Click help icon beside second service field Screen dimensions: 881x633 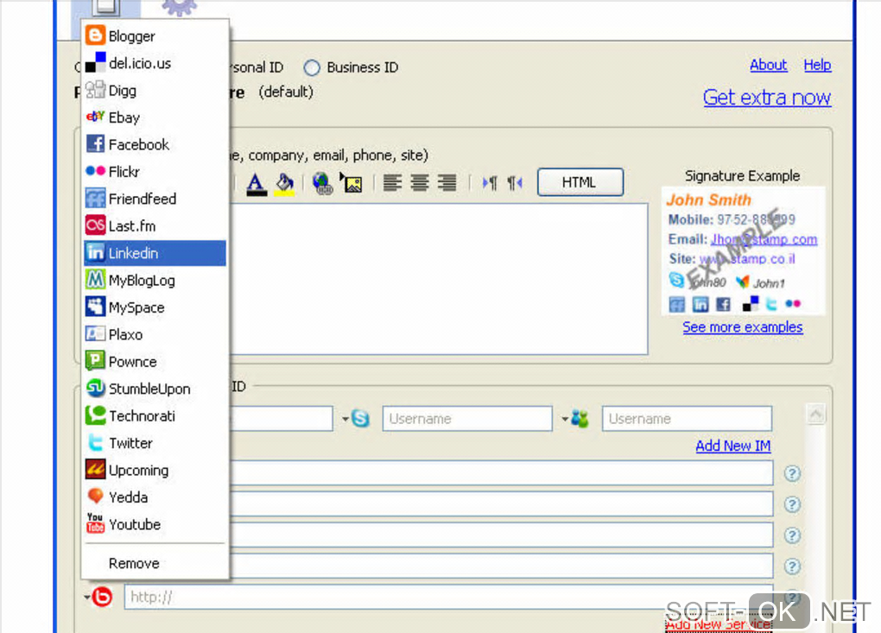click(792, 504)
